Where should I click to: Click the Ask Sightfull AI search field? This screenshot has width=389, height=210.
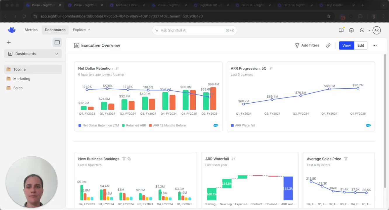tap(194, 30)
